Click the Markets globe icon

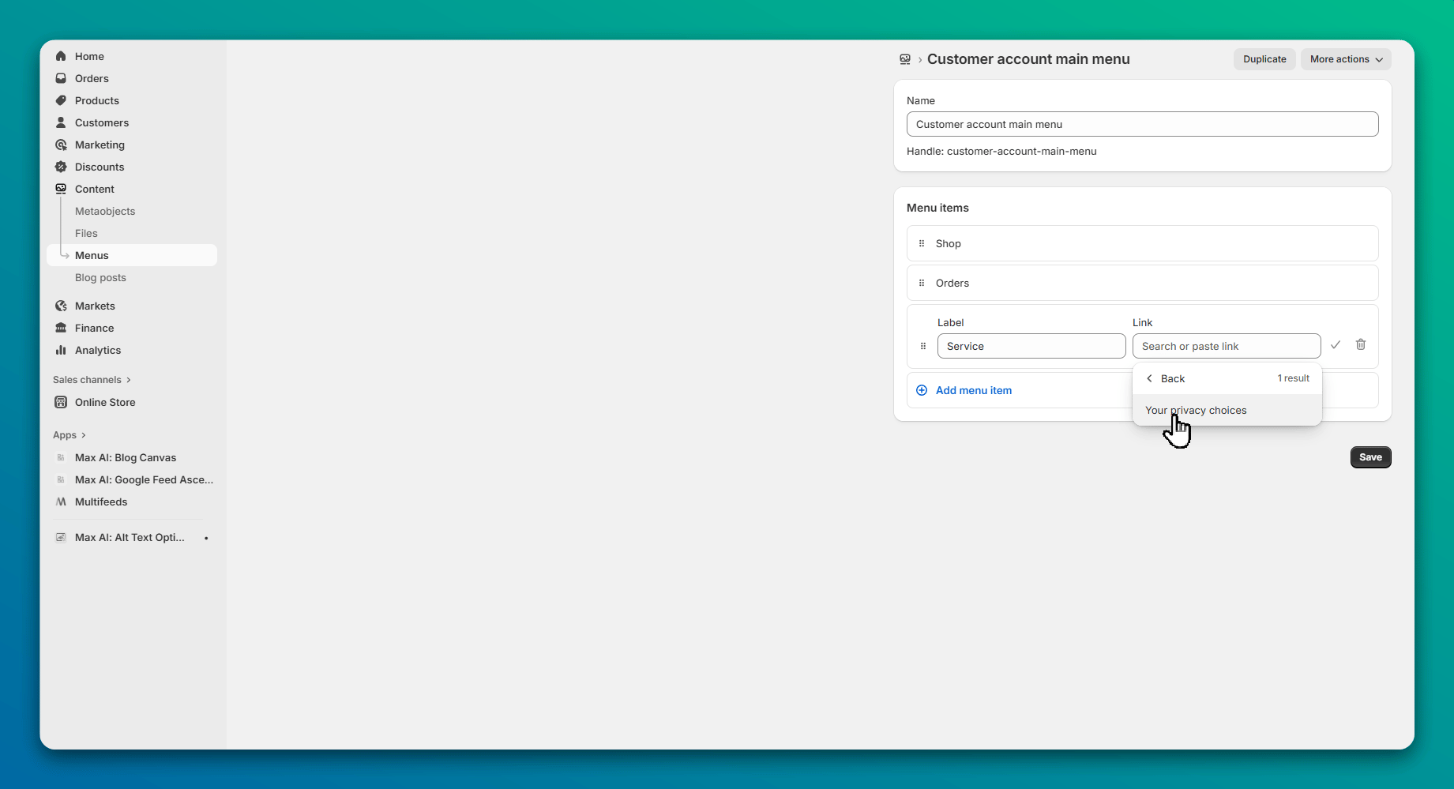click(61, 306)
